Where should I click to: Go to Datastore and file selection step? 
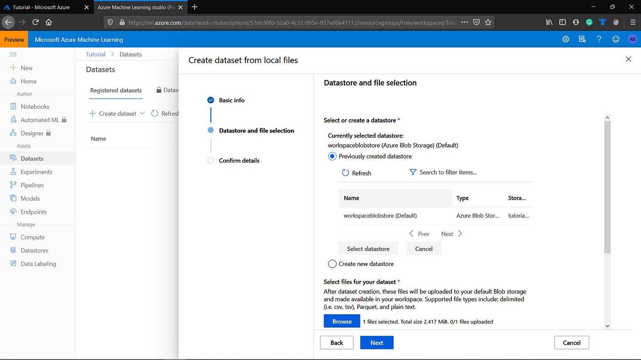click(x=256, y=130)
